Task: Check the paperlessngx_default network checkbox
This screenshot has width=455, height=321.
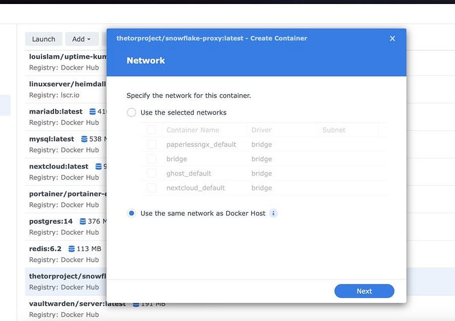Action: (x=151, y=144)
